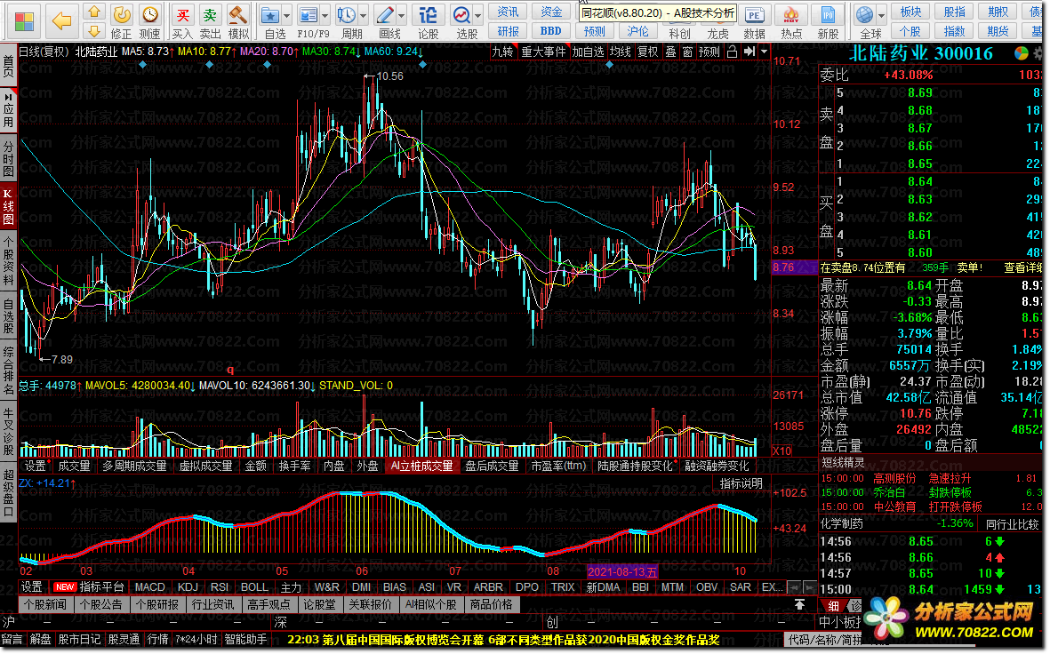Open the 修正 refresh tool

coord(121,21)
